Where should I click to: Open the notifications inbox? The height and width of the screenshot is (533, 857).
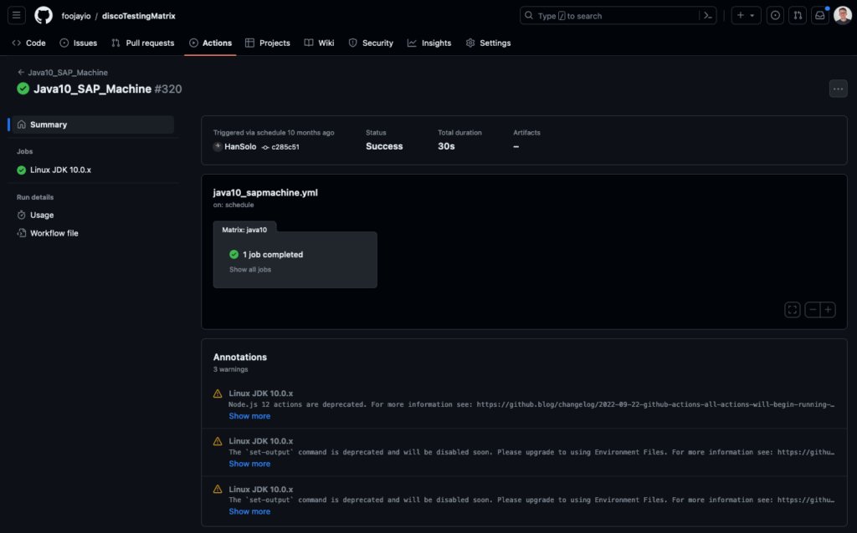[x=820, y=15]
